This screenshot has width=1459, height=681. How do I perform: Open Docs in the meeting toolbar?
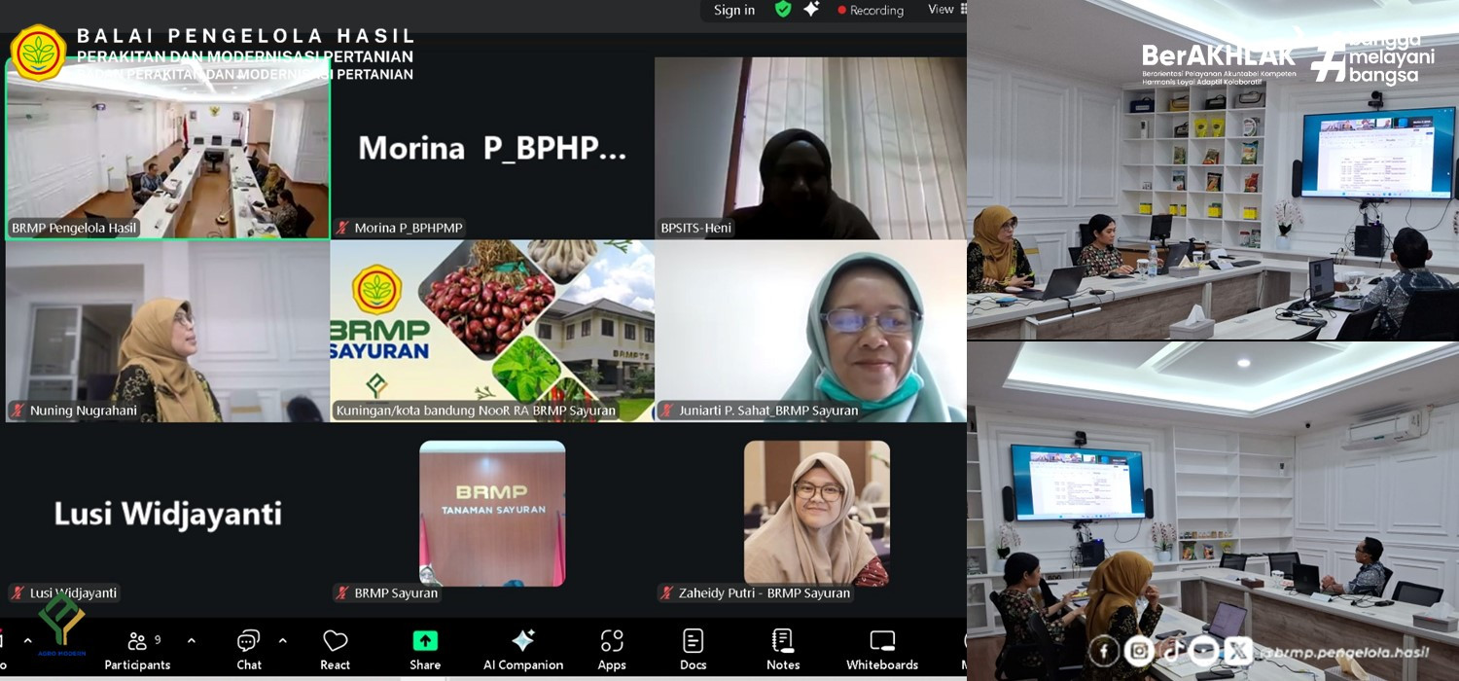[693, 649]
